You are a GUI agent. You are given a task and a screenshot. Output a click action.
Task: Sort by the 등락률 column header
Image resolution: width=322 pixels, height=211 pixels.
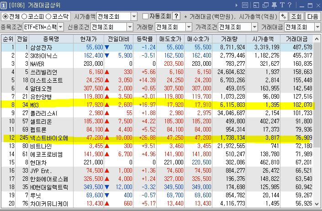(x=145, y=39)
